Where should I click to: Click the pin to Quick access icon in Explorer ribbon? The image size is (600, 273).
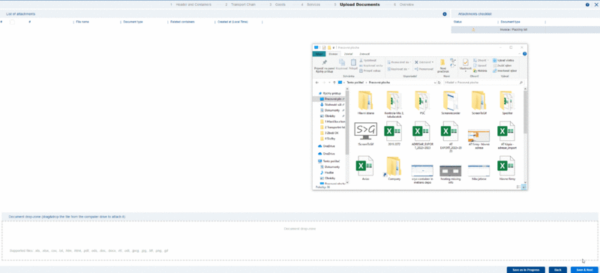point(325,62)
